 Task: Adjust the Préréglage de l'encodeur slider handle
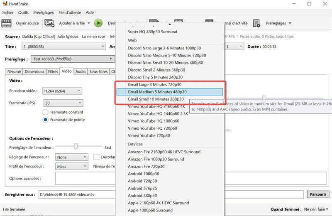click(76, 146)
